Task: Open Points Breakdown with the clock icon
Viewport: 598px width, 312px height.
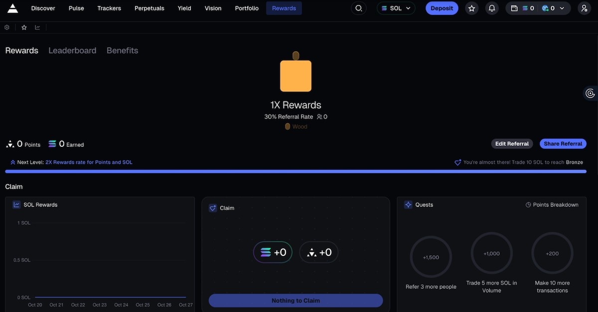Action: click(x=527, y=205)
